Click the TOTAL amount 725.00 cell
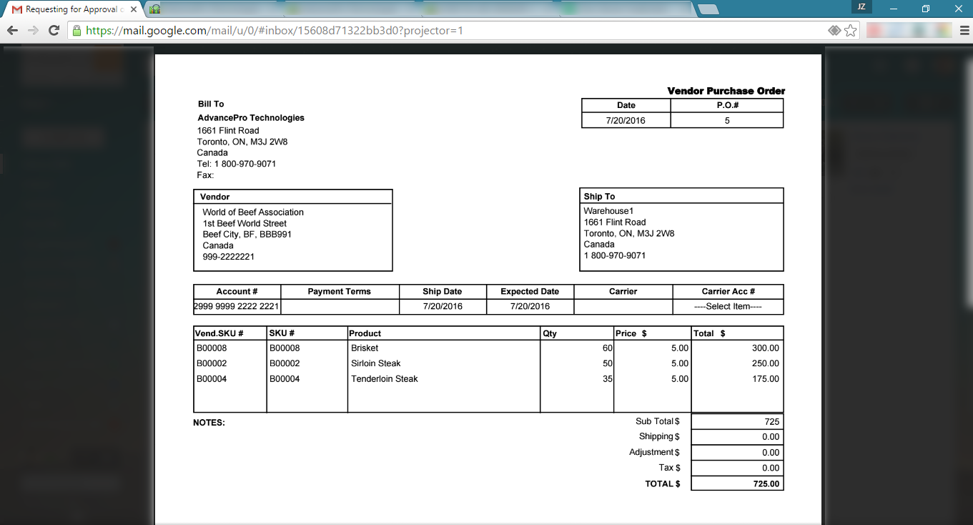The height and width of the screenshot is (525, 973). click(737, 484)
